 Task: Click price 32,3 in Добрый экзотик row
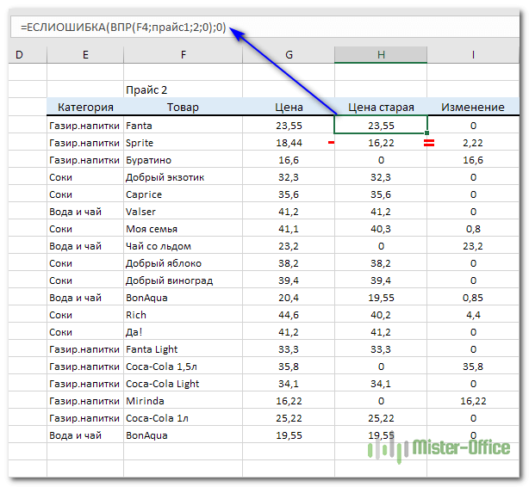pyautogui.click(x=289, y=177)
